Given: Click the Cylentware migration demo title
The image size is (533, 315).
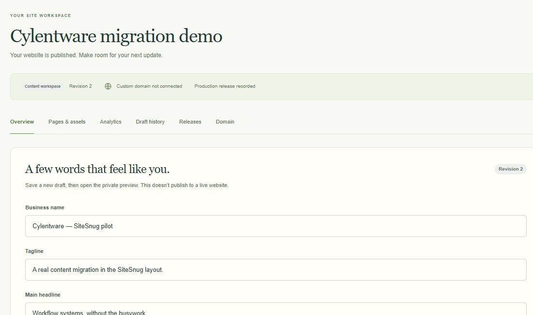Looking at the screenshot, I should click(x=116, y=36).
